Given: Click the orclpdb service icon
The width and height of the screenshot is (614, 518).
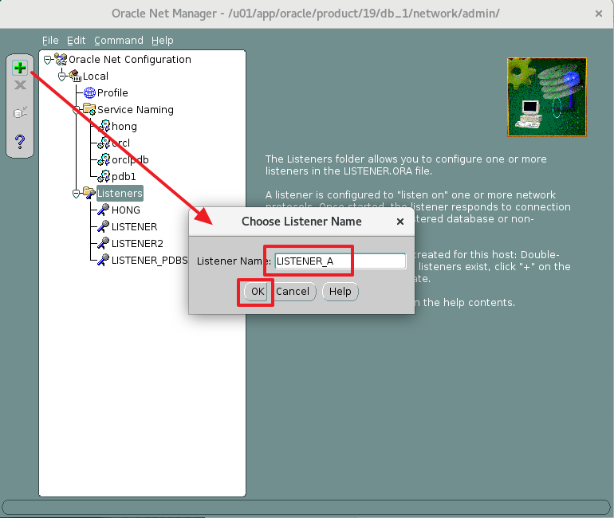Looking at the screenshot, I should point(104,159).
